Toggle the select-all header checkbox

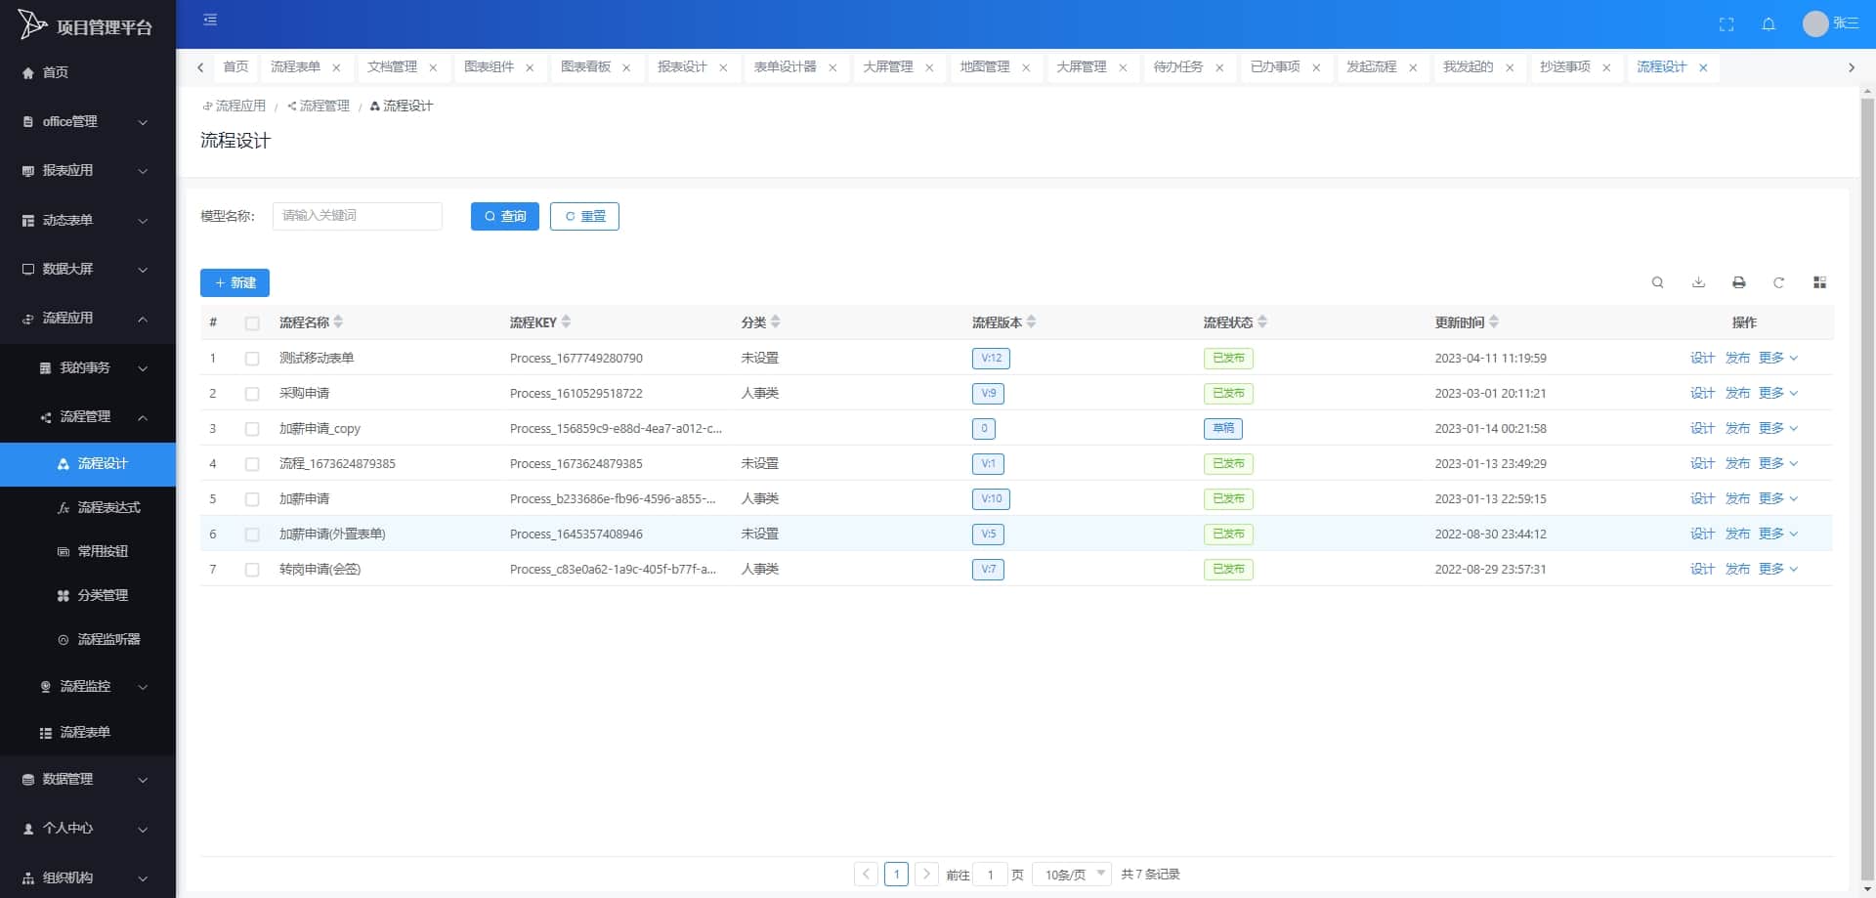coord(252,323)
